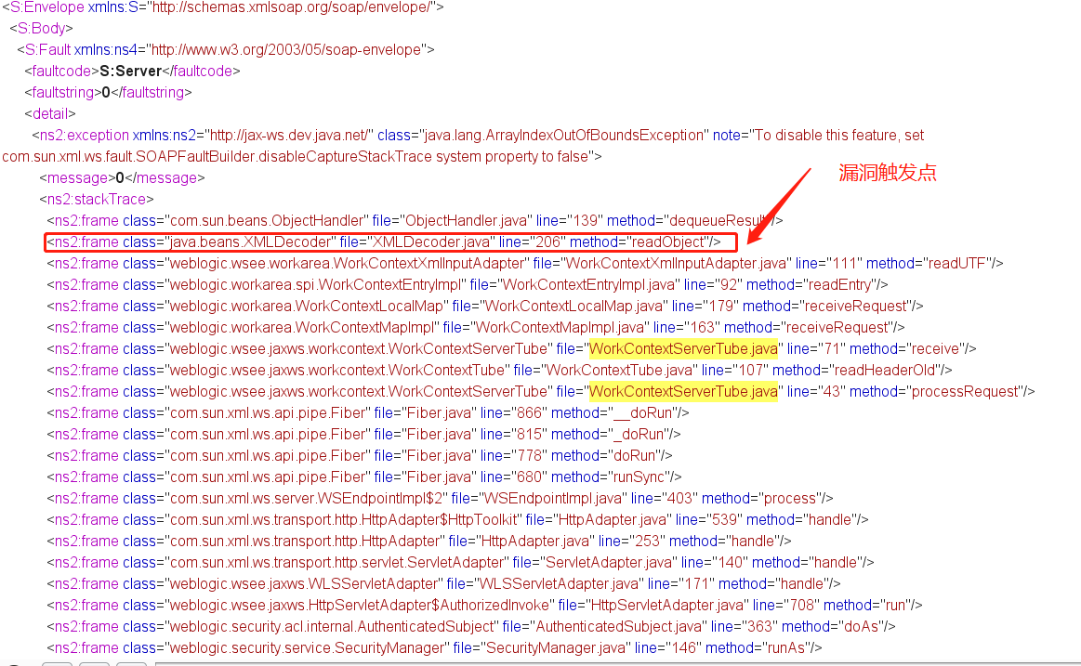This screenshot has width=1081, height=666.
Task: Click the ns2:stackTrace opening tag
Action: (x=97, y=199)
